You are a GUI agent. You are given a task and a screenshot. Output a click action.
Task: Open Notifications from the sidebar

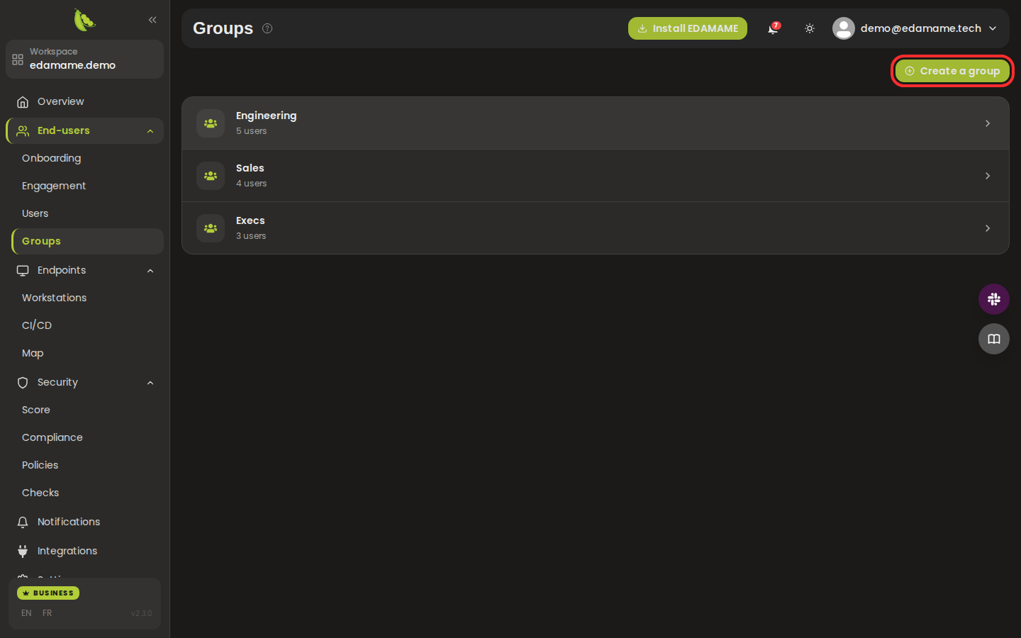click(x=84, y=522)
